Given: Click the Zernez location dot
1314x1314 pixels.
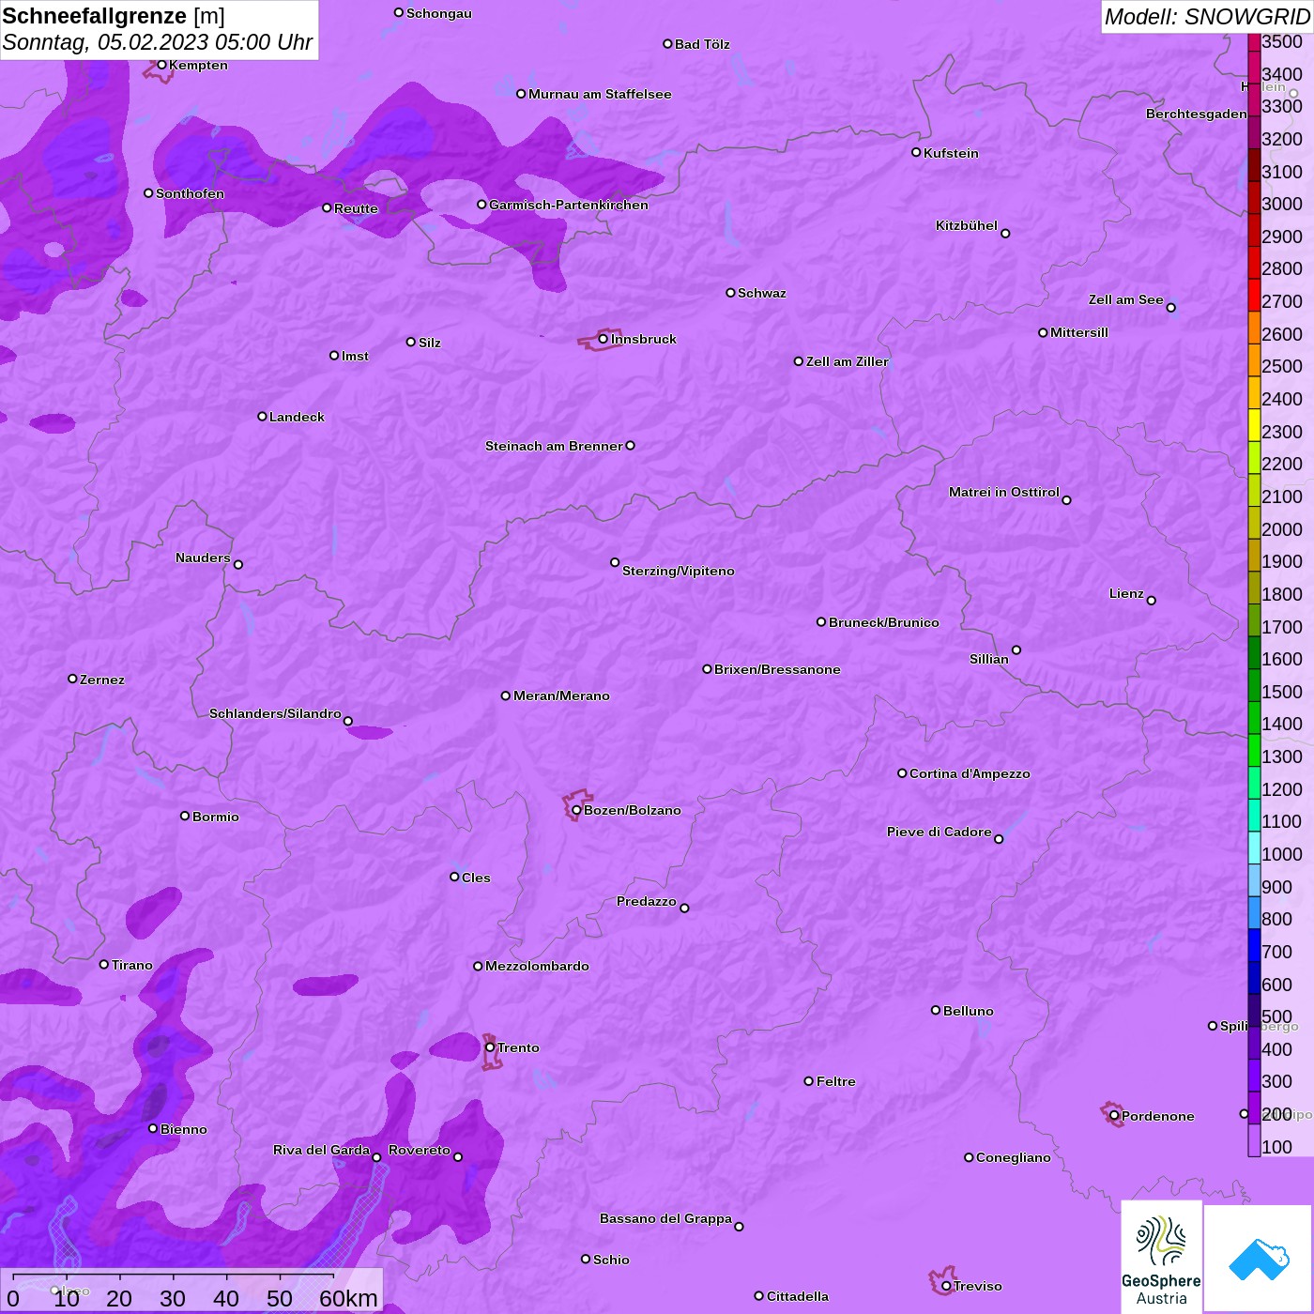Looking at the screenshot, I should (72, 679).
